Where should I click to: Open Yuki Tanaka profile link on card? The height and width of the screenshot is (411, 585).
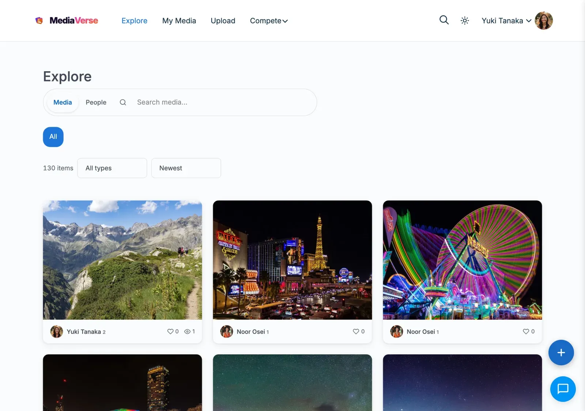[x=84, y=332]
